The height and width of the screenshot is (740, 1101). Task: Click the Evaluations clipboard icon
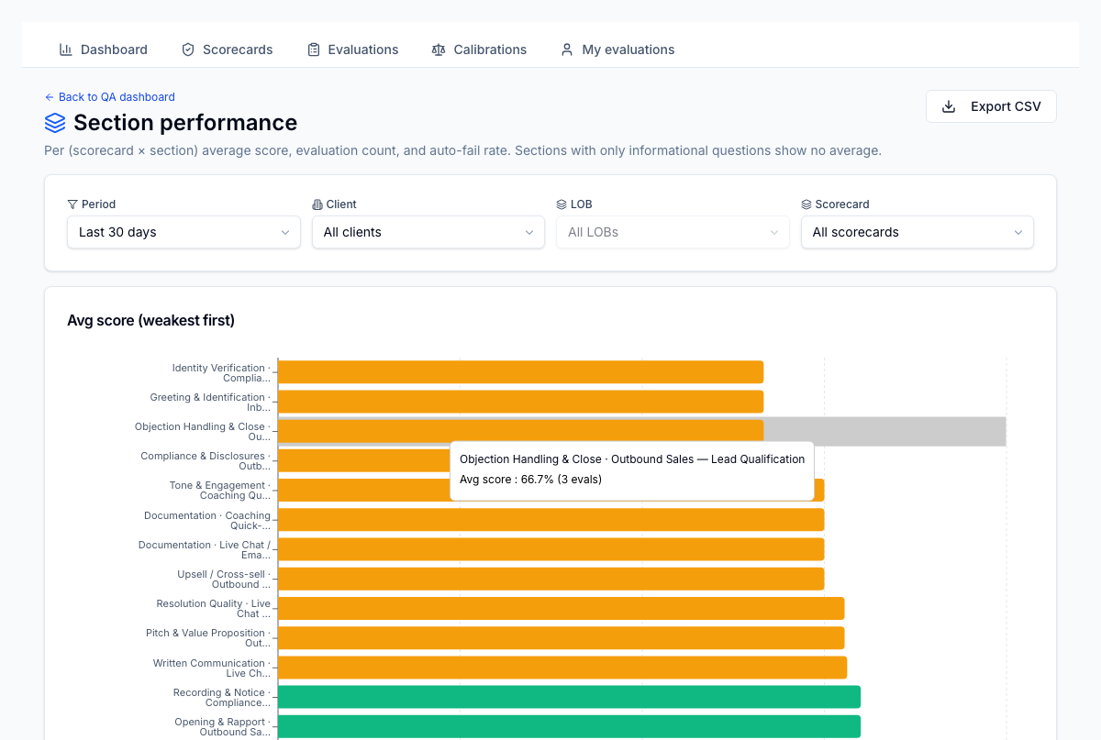pos(314,50)
